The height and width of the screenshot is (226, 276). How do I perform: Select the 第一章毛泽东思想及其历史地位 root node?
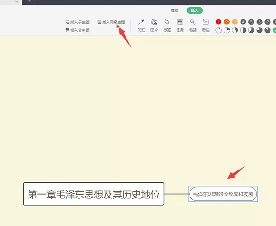point(93,194)
